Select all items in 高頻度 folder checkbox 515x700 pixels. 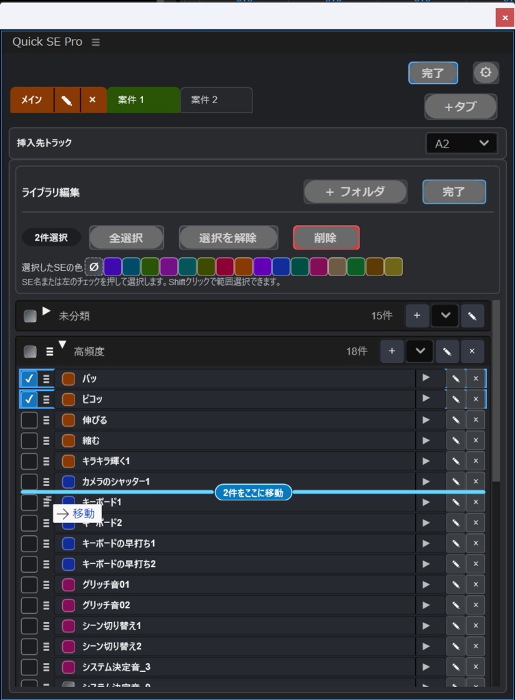coord(30,352)
